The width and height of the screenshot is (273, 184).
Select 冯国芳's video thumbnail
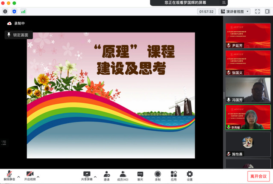(248, 90)
